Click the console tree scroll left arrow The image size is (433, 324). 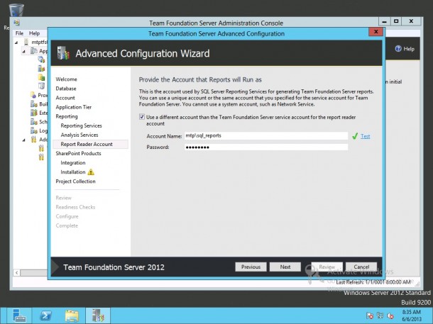17,273
